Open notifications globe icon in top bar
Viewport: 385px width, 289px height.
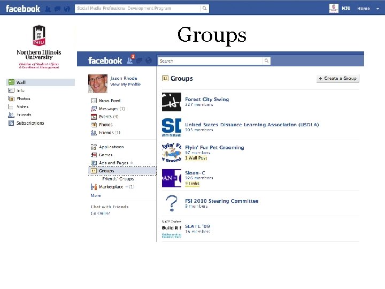click(x=67, y=9)
